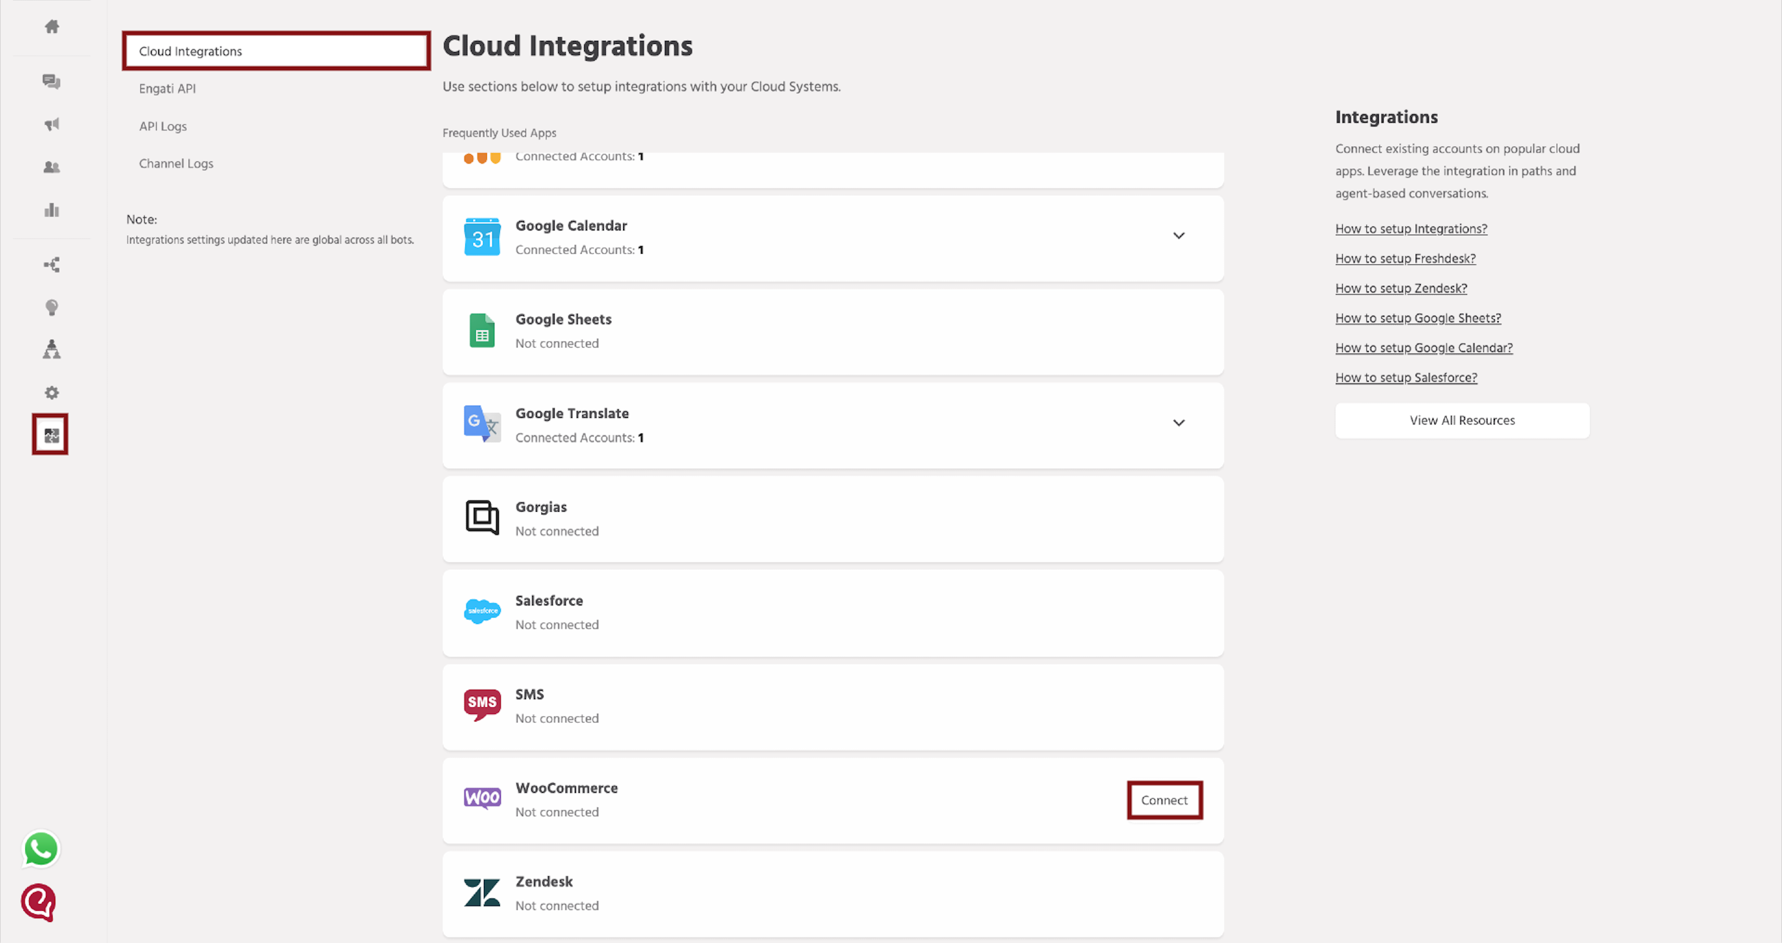The image size is (1782, 943).
Task: Select the Insights lightbulb icon
Action: click(51, 307)
